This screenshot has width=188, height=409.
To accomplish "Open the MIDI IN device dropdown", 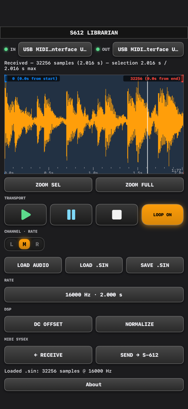I will coord(55,49).
